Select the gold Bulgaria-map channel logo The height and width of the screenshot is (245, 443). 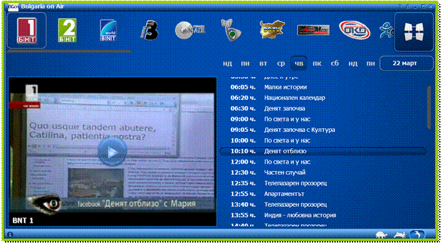272,30
